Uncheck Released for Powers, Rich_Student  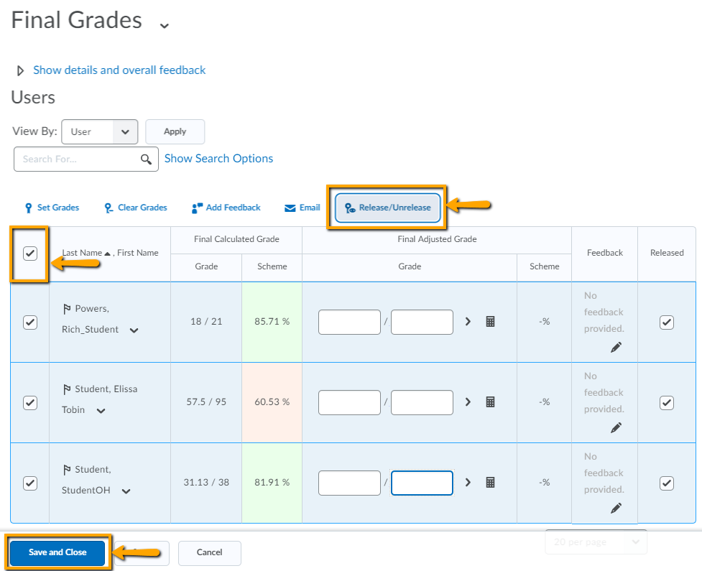click(x=666, y=322)
